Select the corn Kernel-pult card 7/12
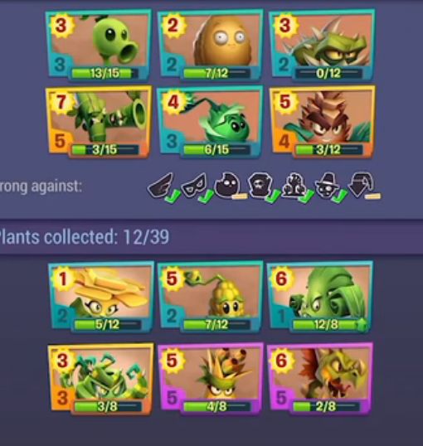 click(210, 297)
